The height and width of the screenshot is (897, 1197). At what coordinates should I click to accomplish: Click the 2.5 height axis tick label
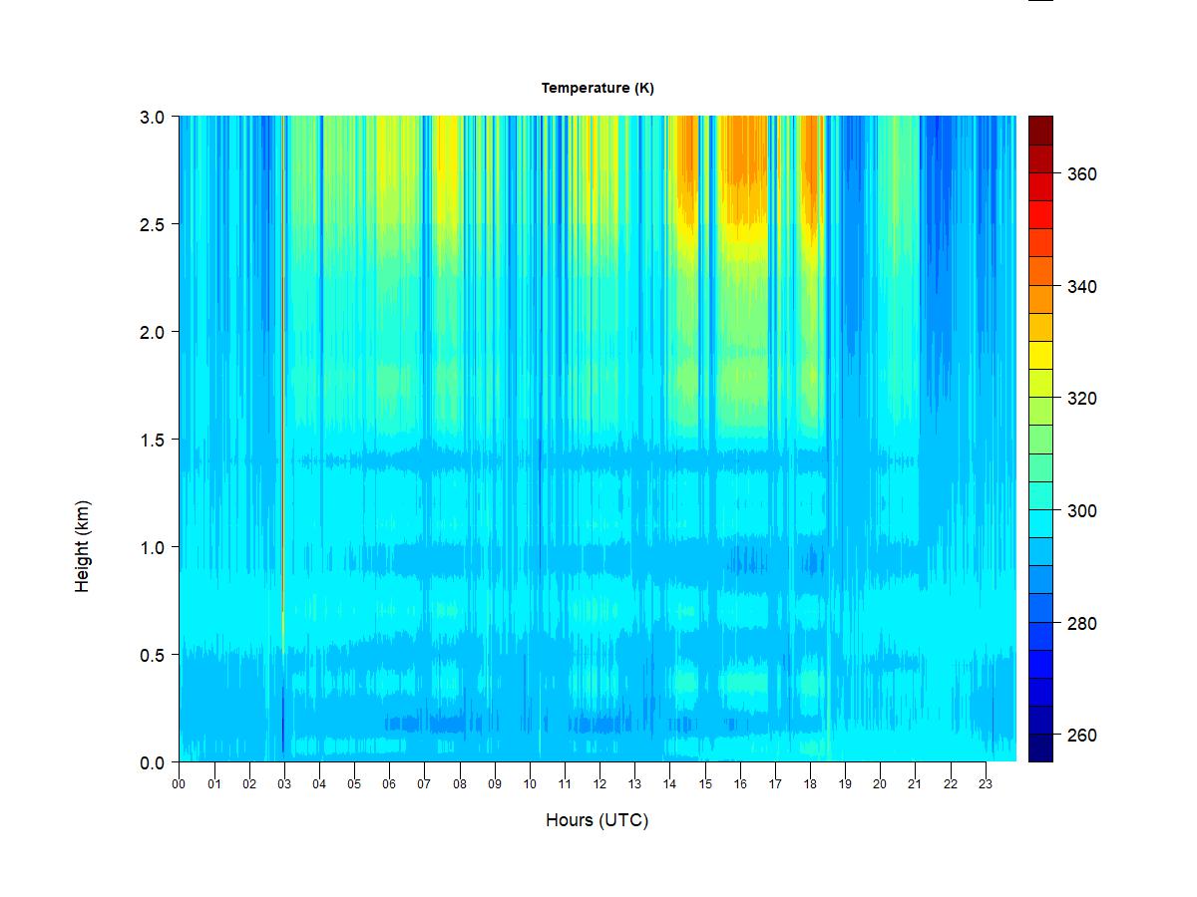tap(152, 224)
